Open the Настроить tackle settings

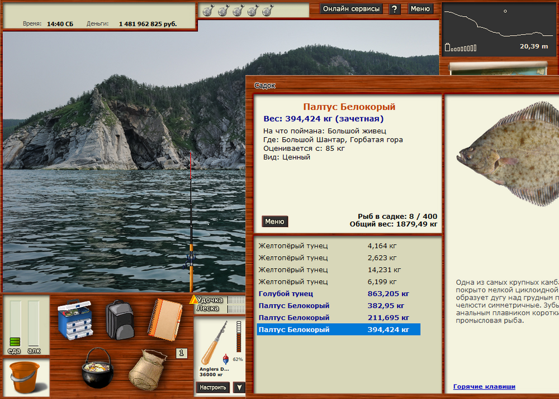point(213,387)
